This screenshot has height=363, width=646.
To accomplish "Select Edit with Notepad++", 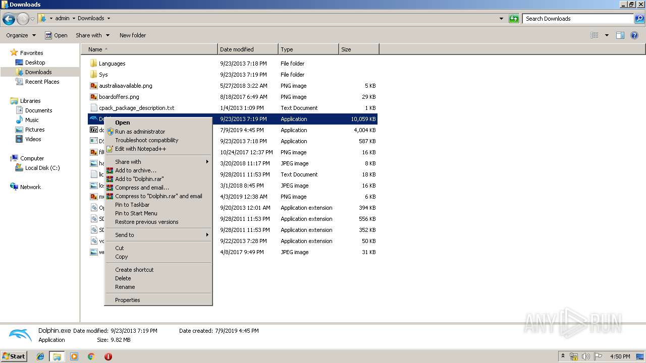I will click(x=158, y=149).
